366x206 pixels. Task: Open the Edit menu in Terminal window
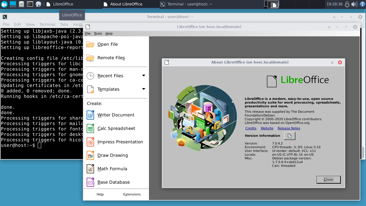point(17,24)
